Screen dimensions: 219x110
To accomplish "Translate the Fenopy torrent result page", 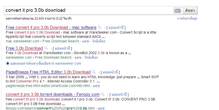I will [119, 94].
